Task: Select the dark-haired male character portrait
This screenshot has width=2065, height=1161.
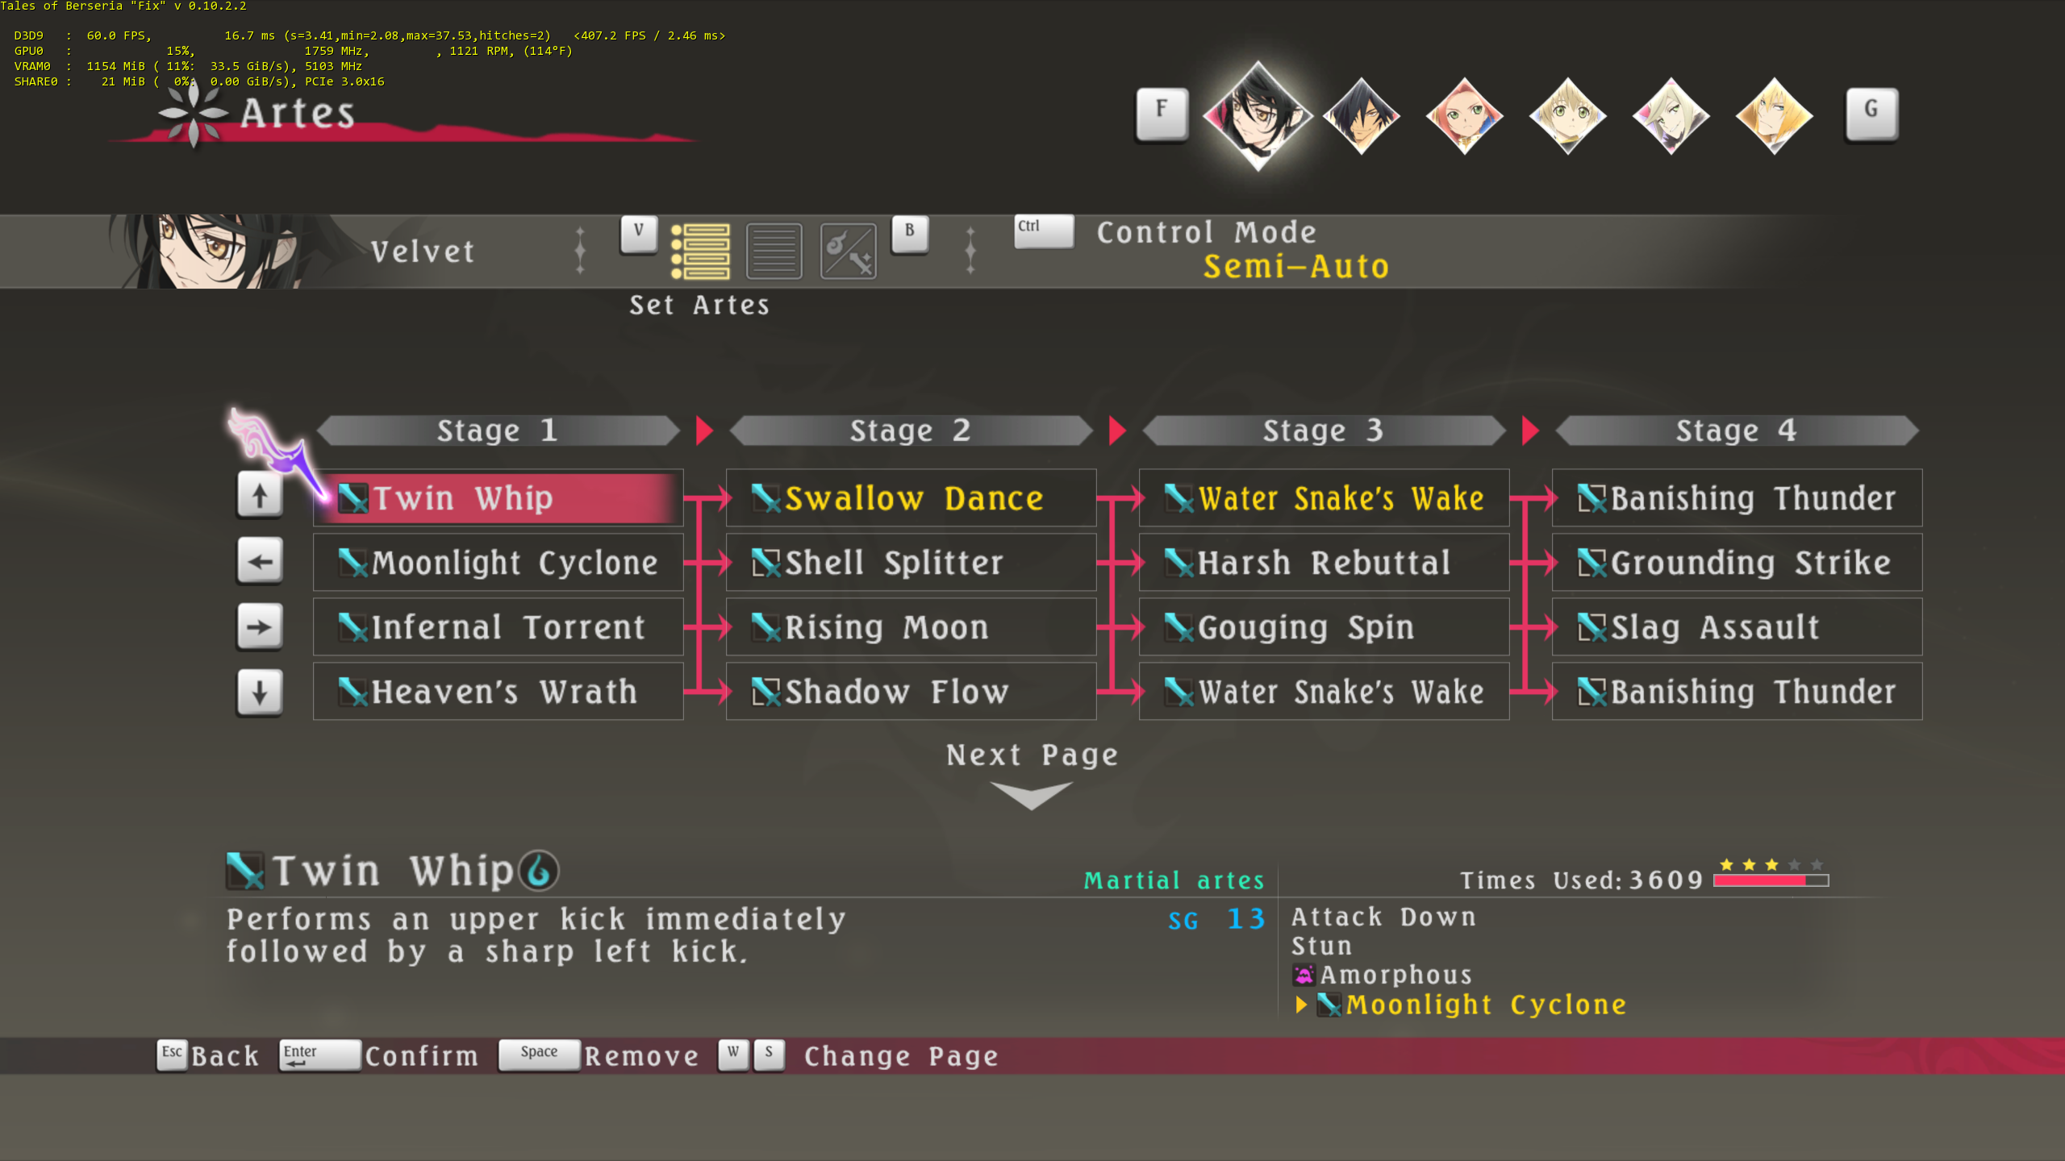Action: (x=1361, y=115)
